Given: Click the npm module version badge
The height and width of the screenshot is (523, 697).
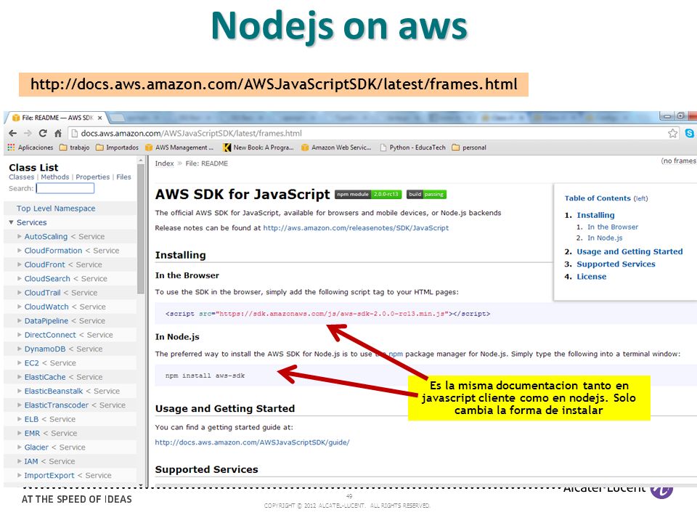Looking at the screenshot, I should tap(368, 195).
